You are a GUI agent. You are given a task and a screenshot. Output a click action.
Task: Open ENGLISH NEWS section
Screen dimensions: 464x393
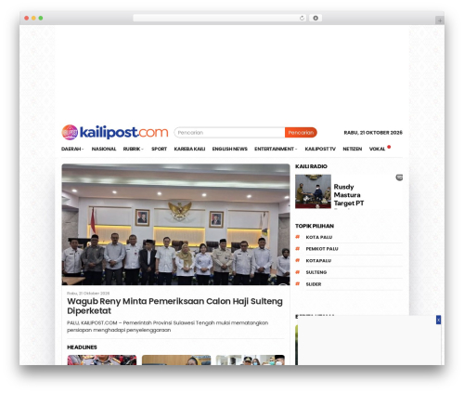230,149
